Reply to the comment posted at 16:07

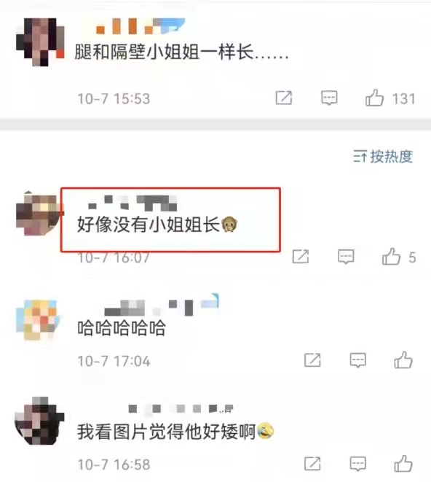[x=346, y=257]
